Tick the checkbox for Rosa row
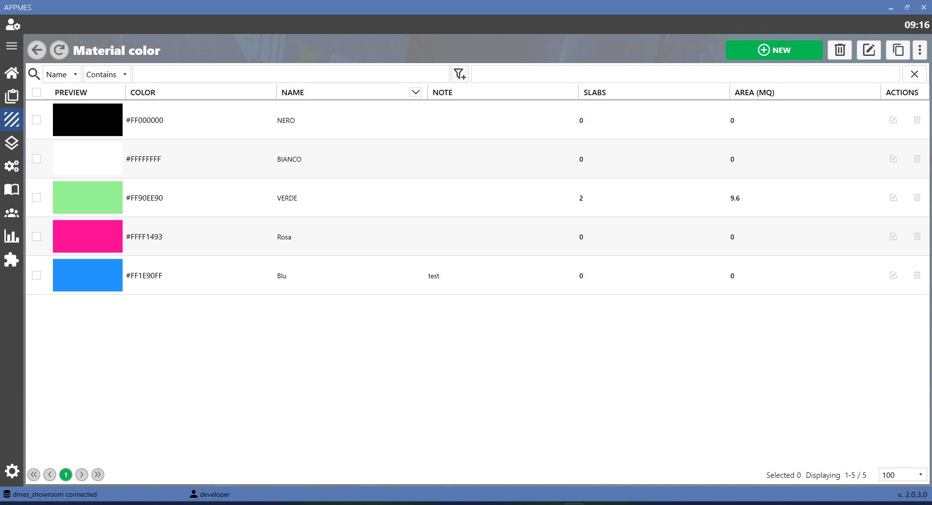Image resolution: width=932 pixels, height=505 pixels. (x=36, y=236)
